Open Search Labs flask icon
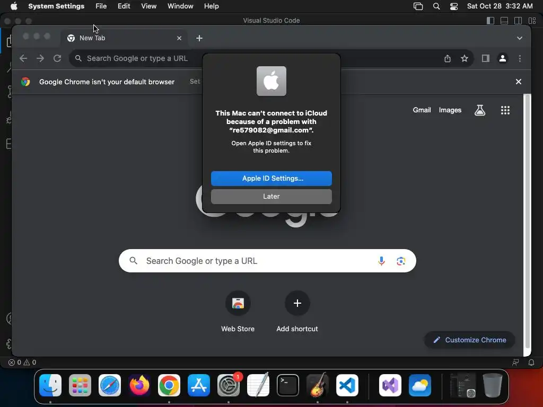 pos(479,110)
